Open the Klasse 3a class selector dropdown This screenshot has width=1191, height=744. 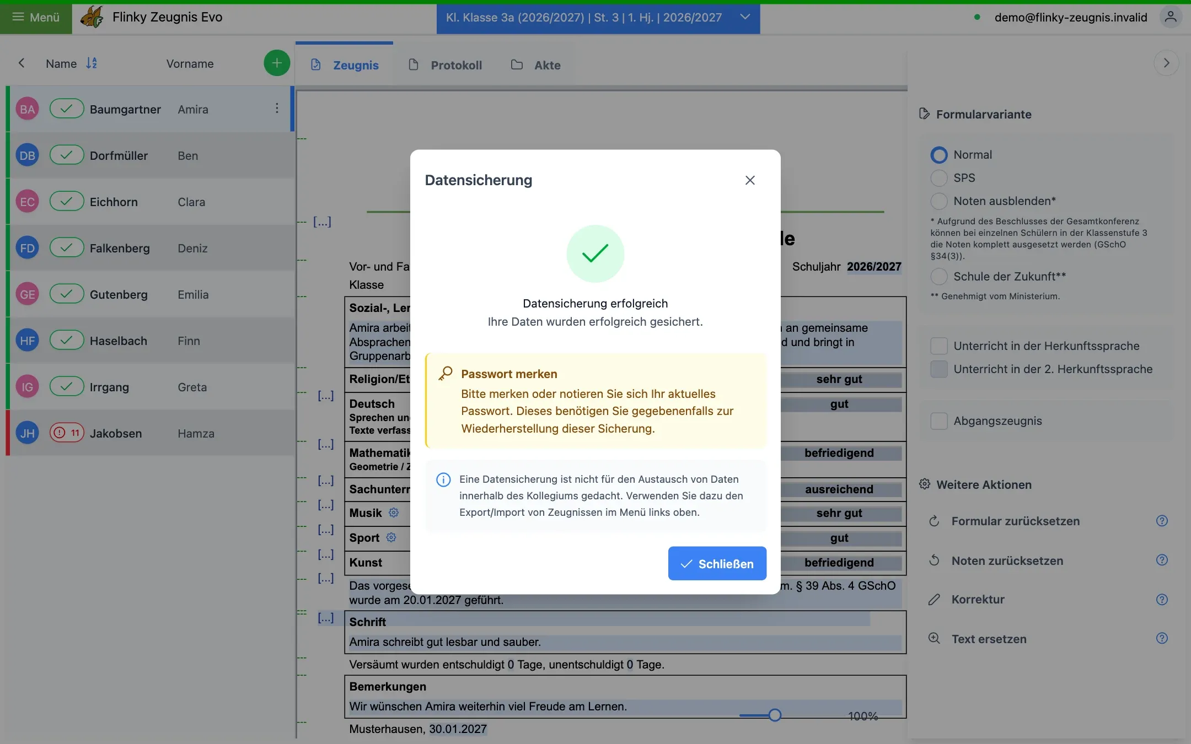click(598, 18)
